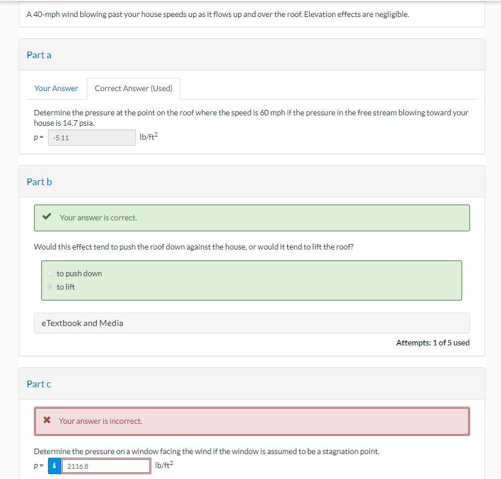501x479 pixels.
Task: Collapse the Part a section header
Action: pyautogui.click(x=39, y=55)
